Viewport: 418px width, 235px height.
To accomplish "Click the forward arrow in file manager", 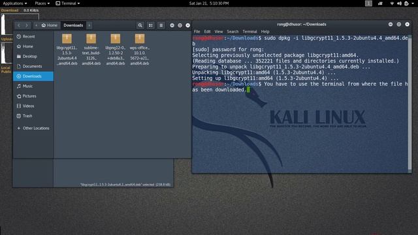I will click(27, 25).
